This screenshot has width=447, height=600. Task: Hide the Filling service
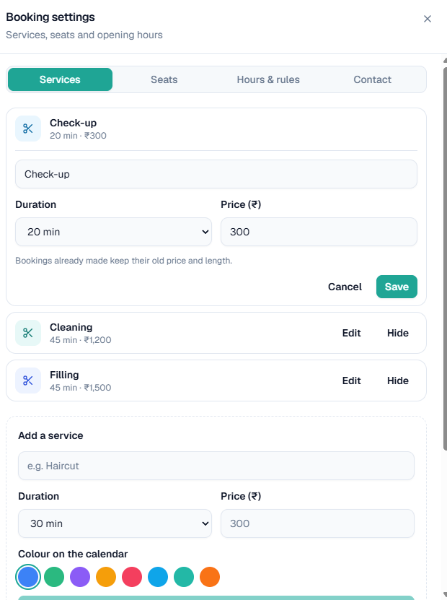coord(398,381)
